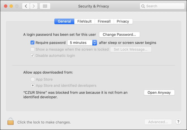Select the App Store radio option
Screen dimensions: 187x130
[33, 79]
